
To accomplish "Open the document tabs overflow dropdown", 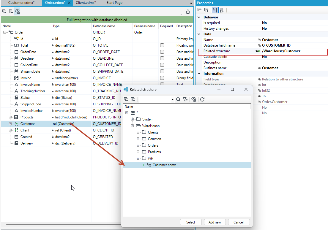I will [191, 3].
